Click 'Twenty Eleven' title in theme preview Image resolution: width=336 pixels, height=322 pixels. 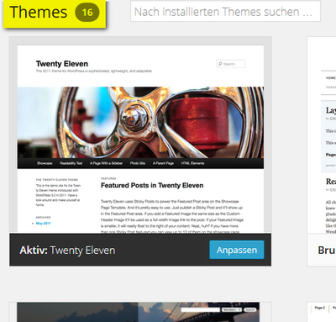pos(62,64)
